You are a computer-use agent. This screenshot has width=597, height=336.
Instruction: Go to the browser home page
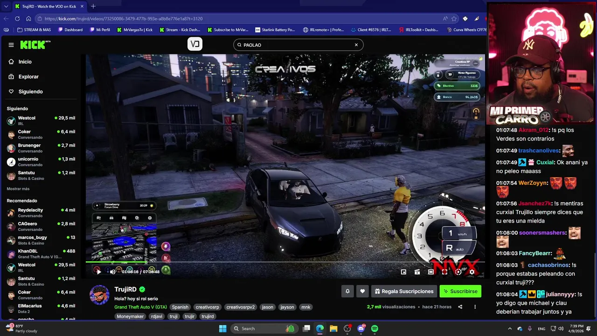(x=28, y=19)
